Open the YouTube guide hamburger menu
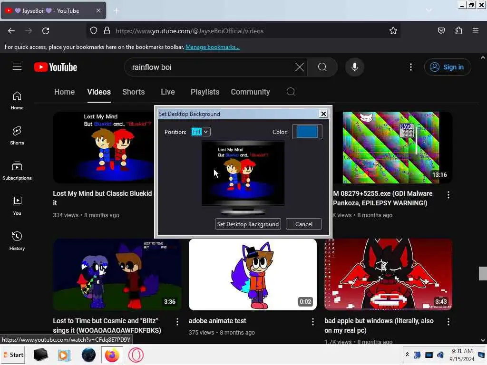487x365 pixels. pos(17,67)
